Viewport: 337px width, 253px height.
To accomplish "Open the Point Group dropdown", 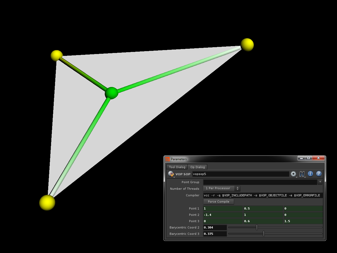I will click(320, 182).
